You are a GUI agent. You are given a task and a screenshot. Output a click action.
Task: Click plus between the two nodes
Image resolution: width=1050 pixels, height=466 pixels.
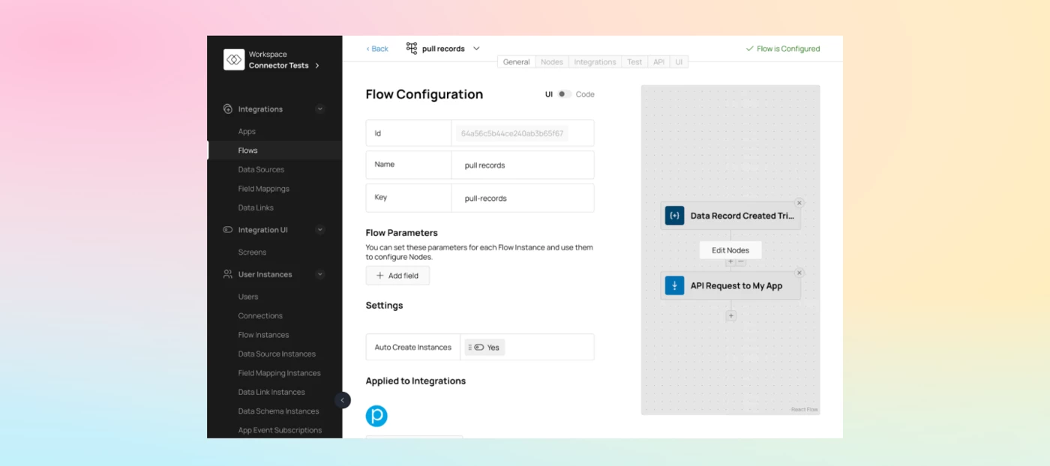click(x=730, y=261)
